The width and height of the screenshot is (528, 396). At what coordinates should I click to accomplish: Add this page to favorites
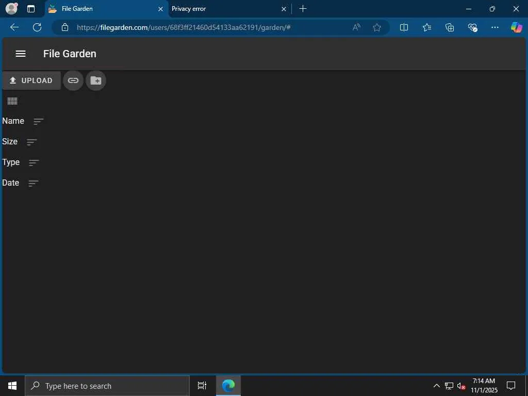[377, 27]
